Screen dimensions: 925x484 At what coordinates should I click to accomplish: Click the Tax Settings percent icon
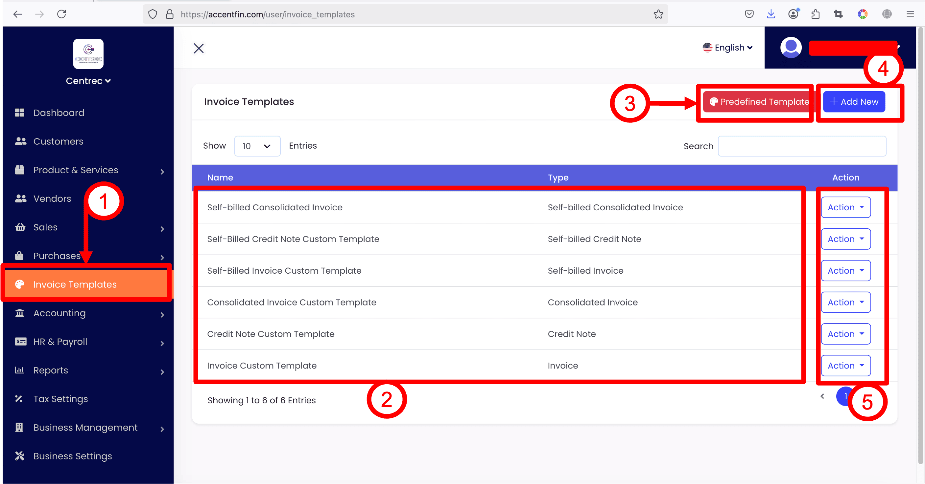point(19,399)
